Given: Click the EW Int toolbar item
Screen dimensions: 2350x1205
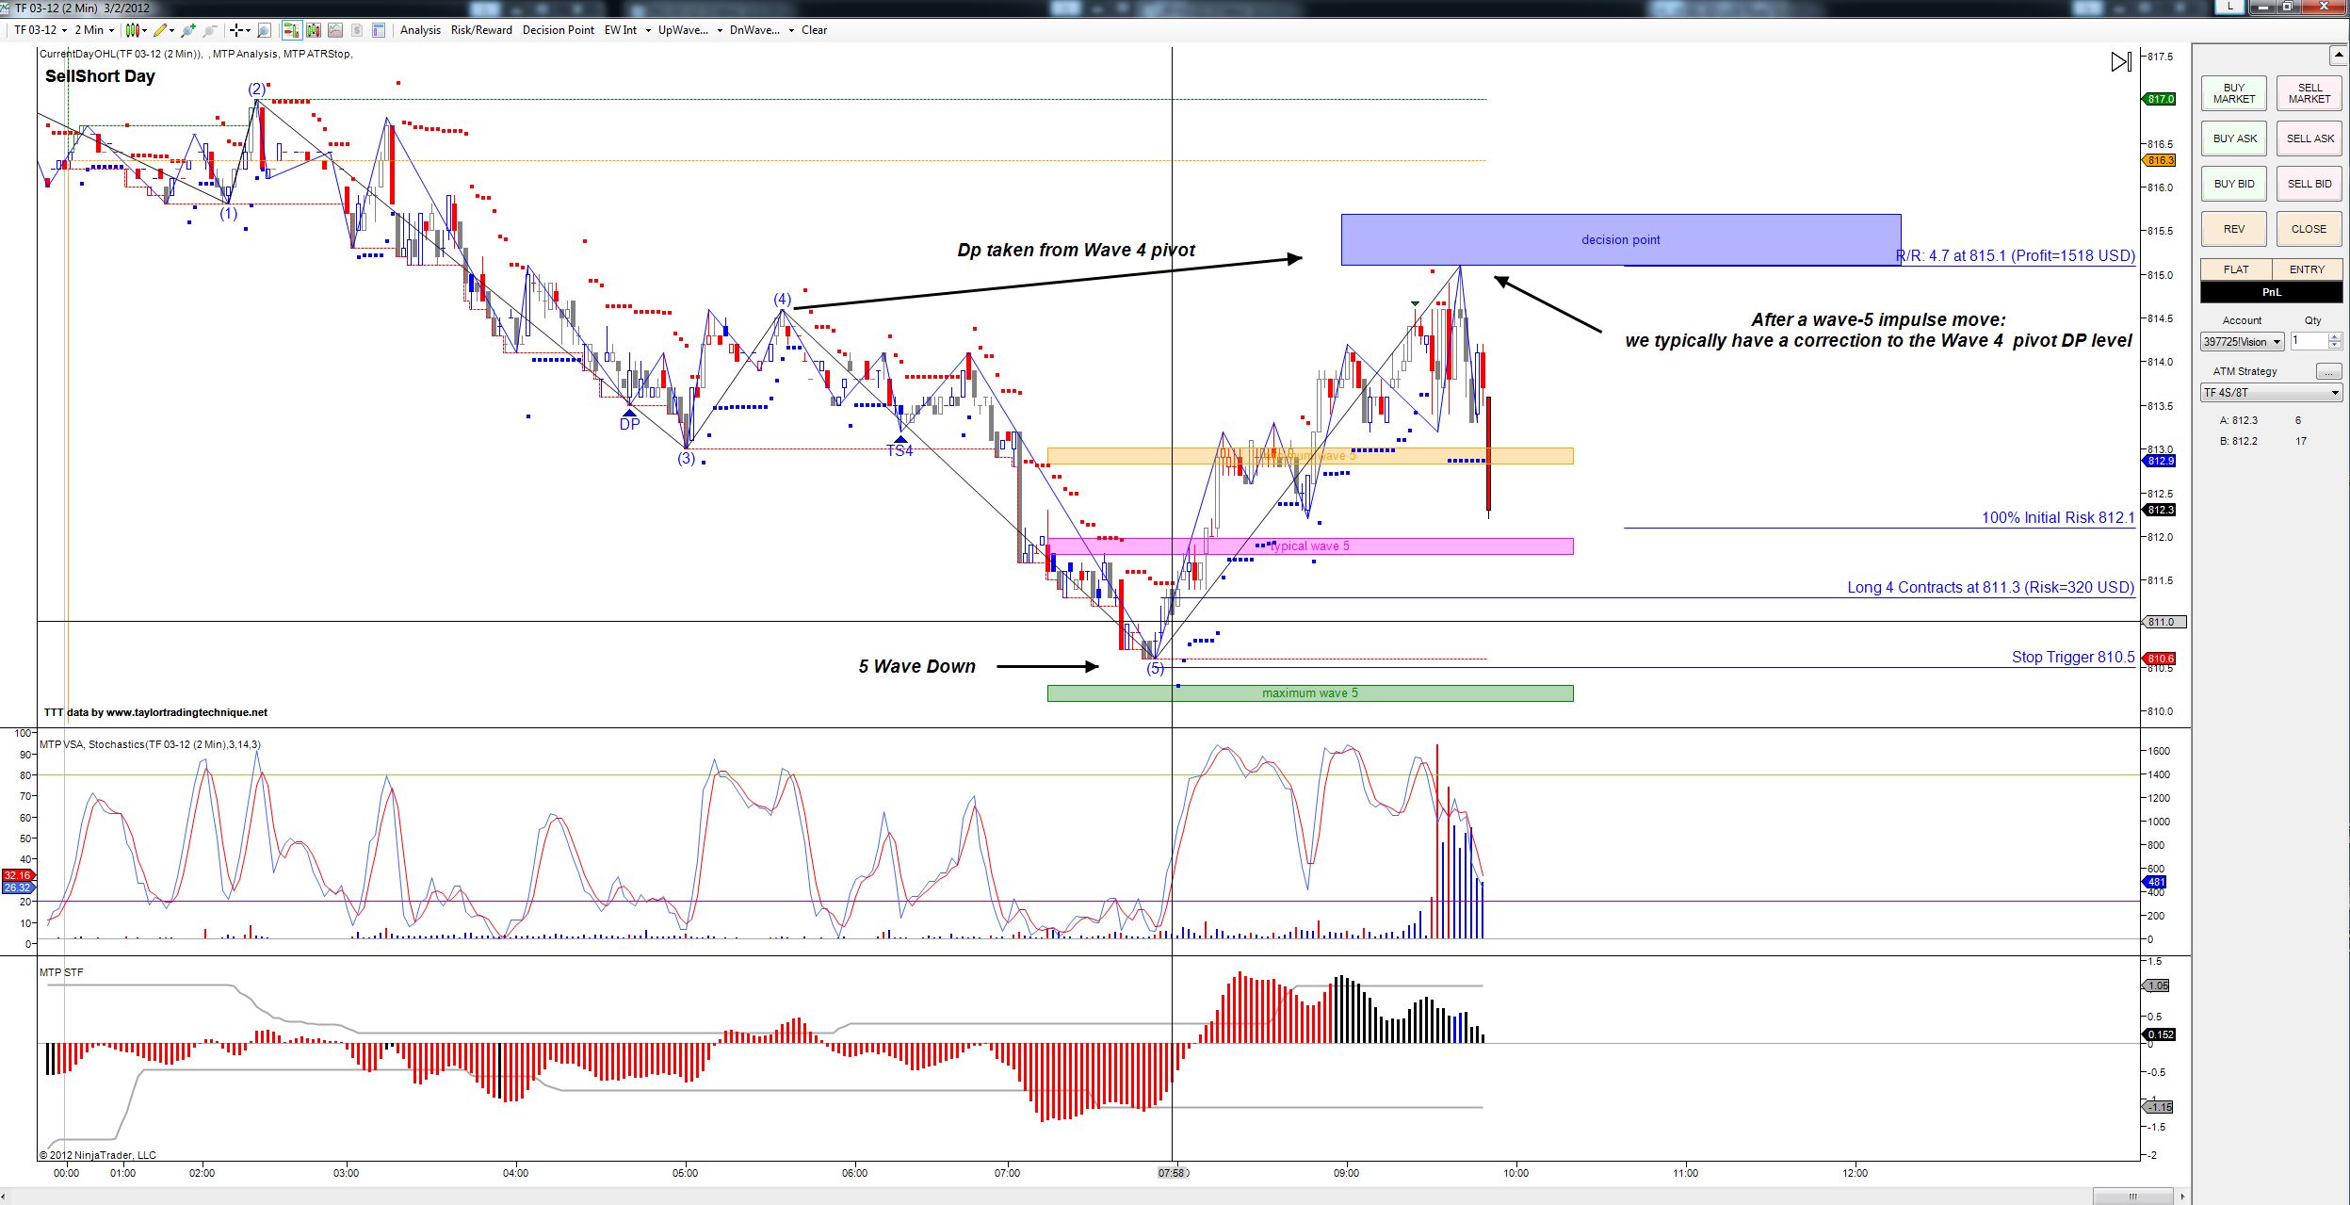Looking at the screenshot, I should 621,30.
